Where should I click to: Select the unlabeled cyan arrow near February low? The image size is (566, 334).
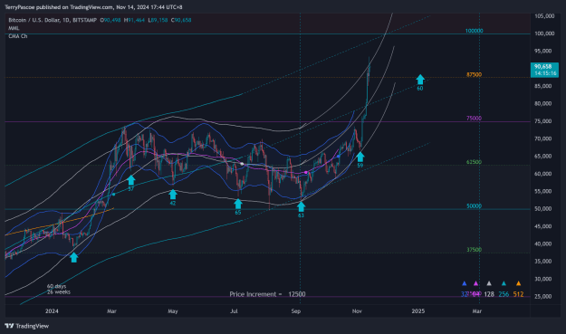click(73, 257)
